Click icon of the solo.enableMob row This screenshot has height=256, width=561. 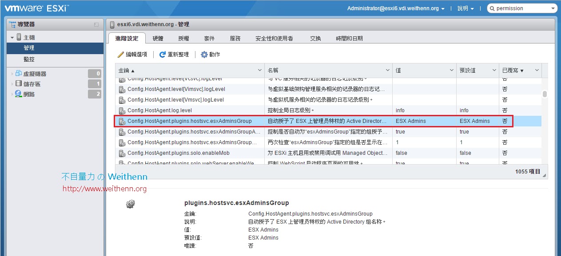coord(122,153)
